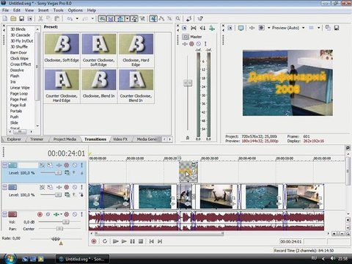Click the New project icon
Screen dimensions: 352x264
(x=5, y=18)
